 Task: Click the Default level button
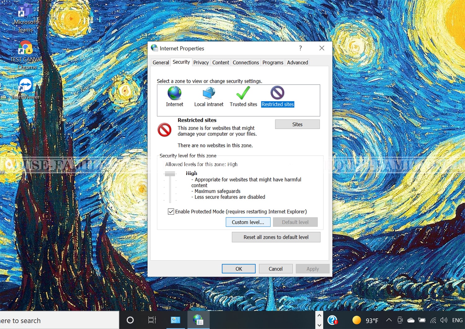click(x=295, y=222)
